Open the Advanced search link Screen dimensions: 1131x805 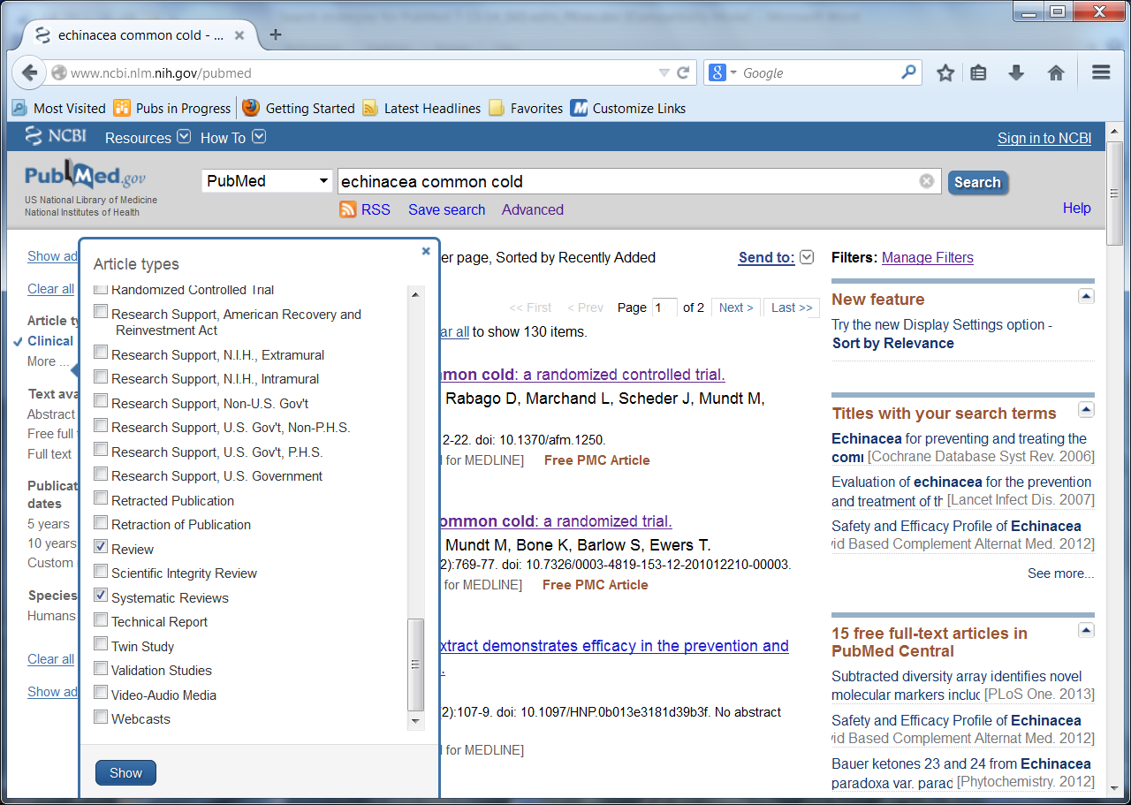[533, 209]
